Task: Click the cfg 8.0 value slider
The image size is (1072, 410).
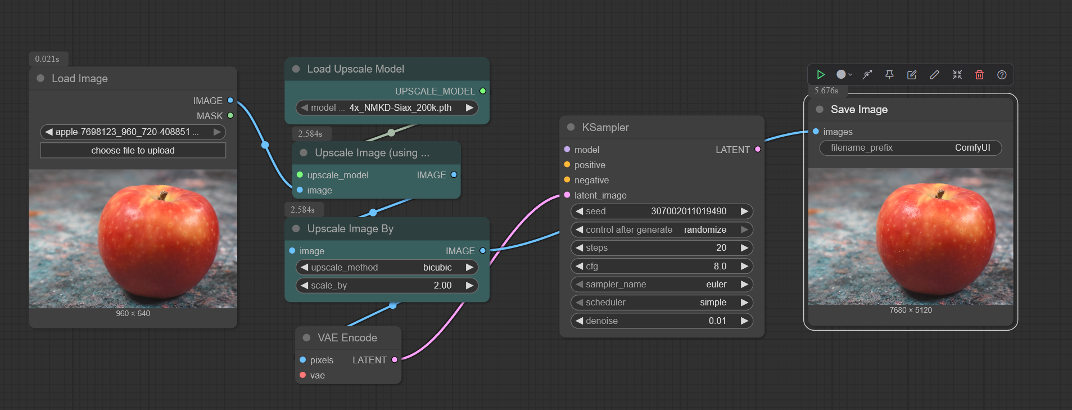Action: pos(662,266)
